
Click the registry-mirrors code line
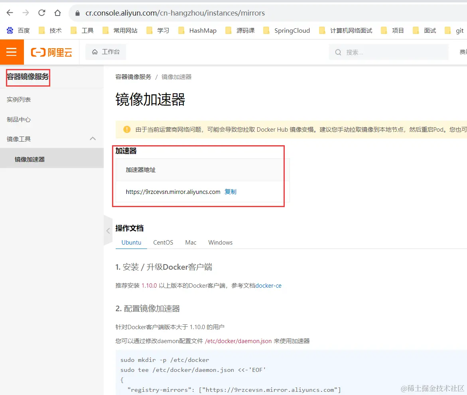click(234, 390)
